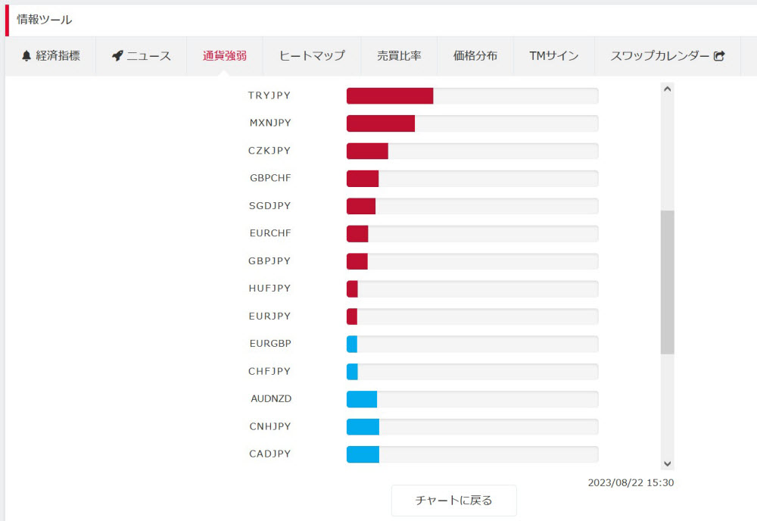Open the TMサイン tab
The width and height of the screenshot is (757, 521).
coord(554,56)
